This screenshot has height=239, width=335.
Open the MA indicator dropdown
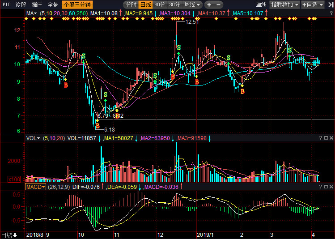pos(31,13)
